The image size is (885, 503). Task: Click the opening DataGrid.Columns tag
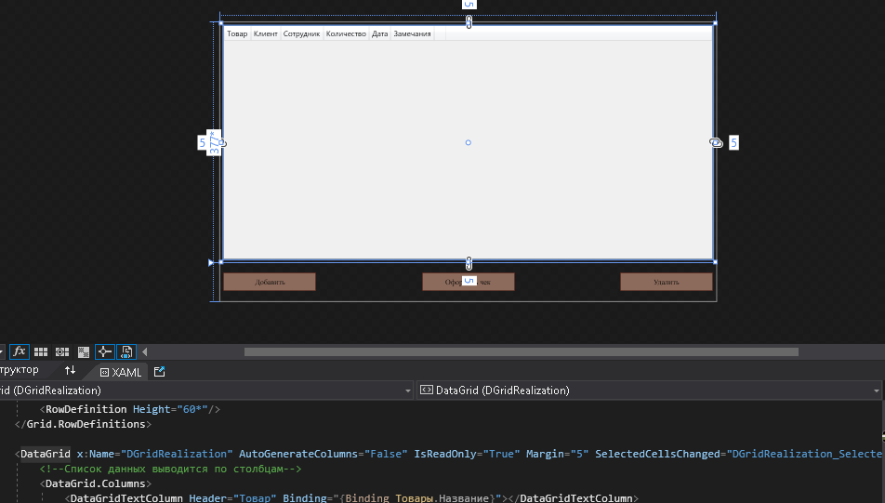96,483
